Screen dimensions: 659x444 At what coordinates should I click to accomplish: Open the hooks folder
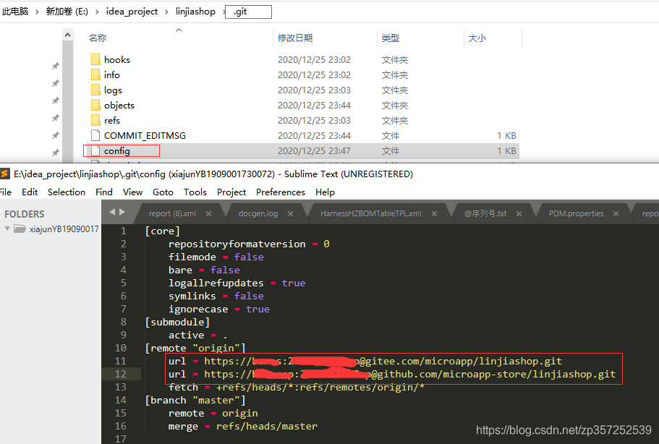[116, 59]
